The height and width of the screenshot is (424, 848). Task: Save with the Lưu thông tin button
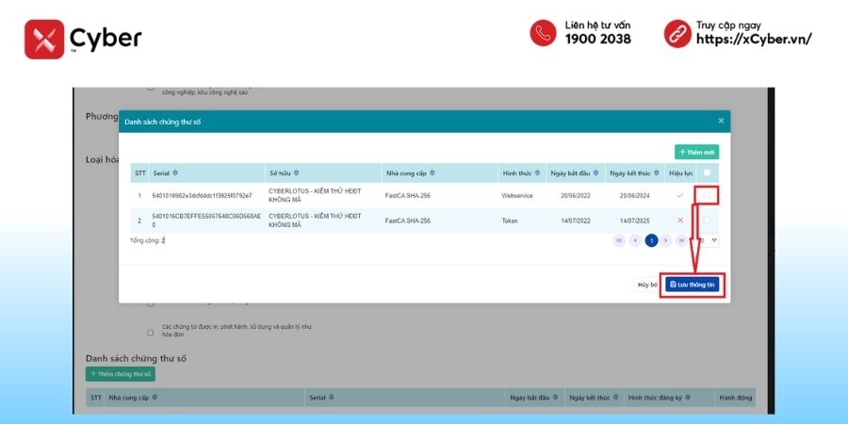[x=693, y=285]
